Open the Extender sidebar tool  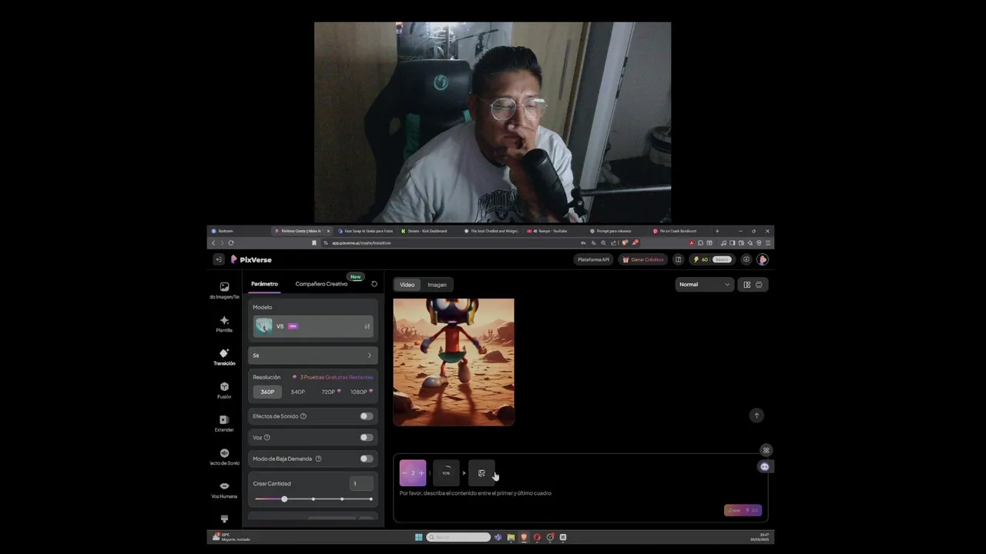coord(224,423)
